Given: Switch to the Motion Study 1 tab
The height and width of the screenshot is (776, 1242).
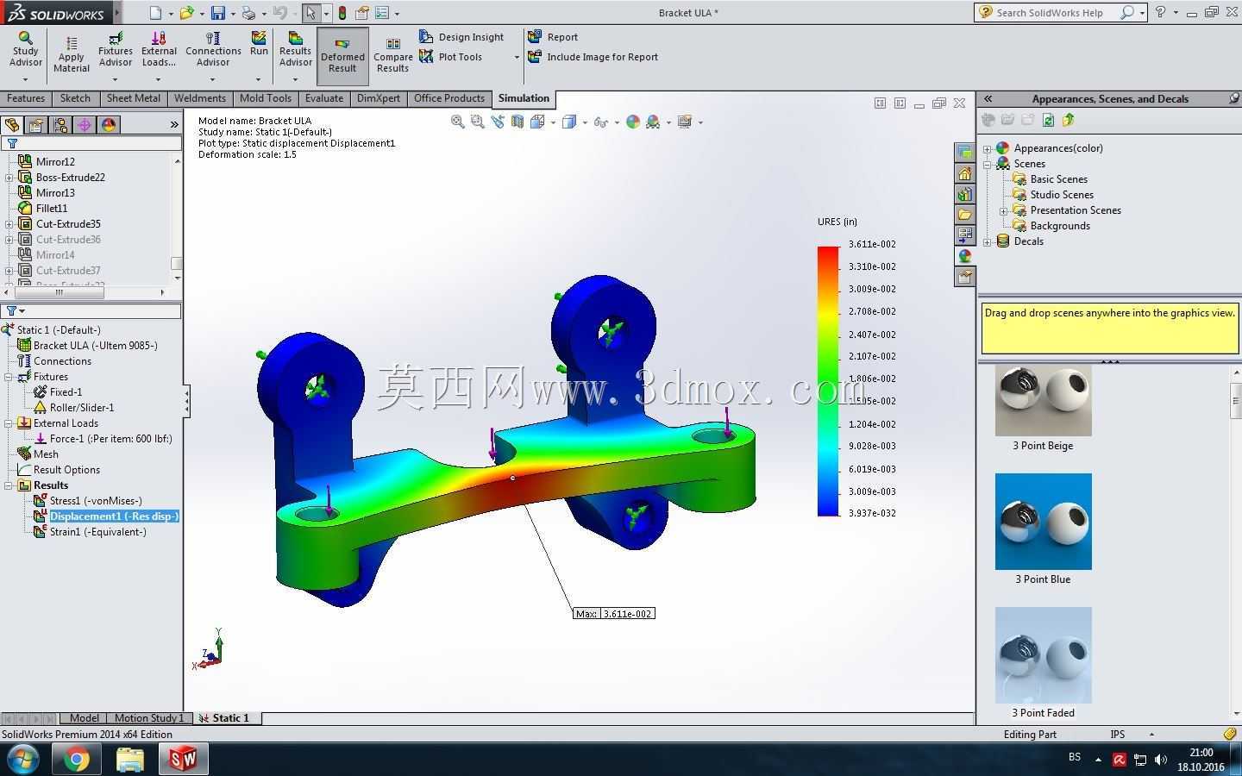Looking at the screenshot, I should (148, 718).
